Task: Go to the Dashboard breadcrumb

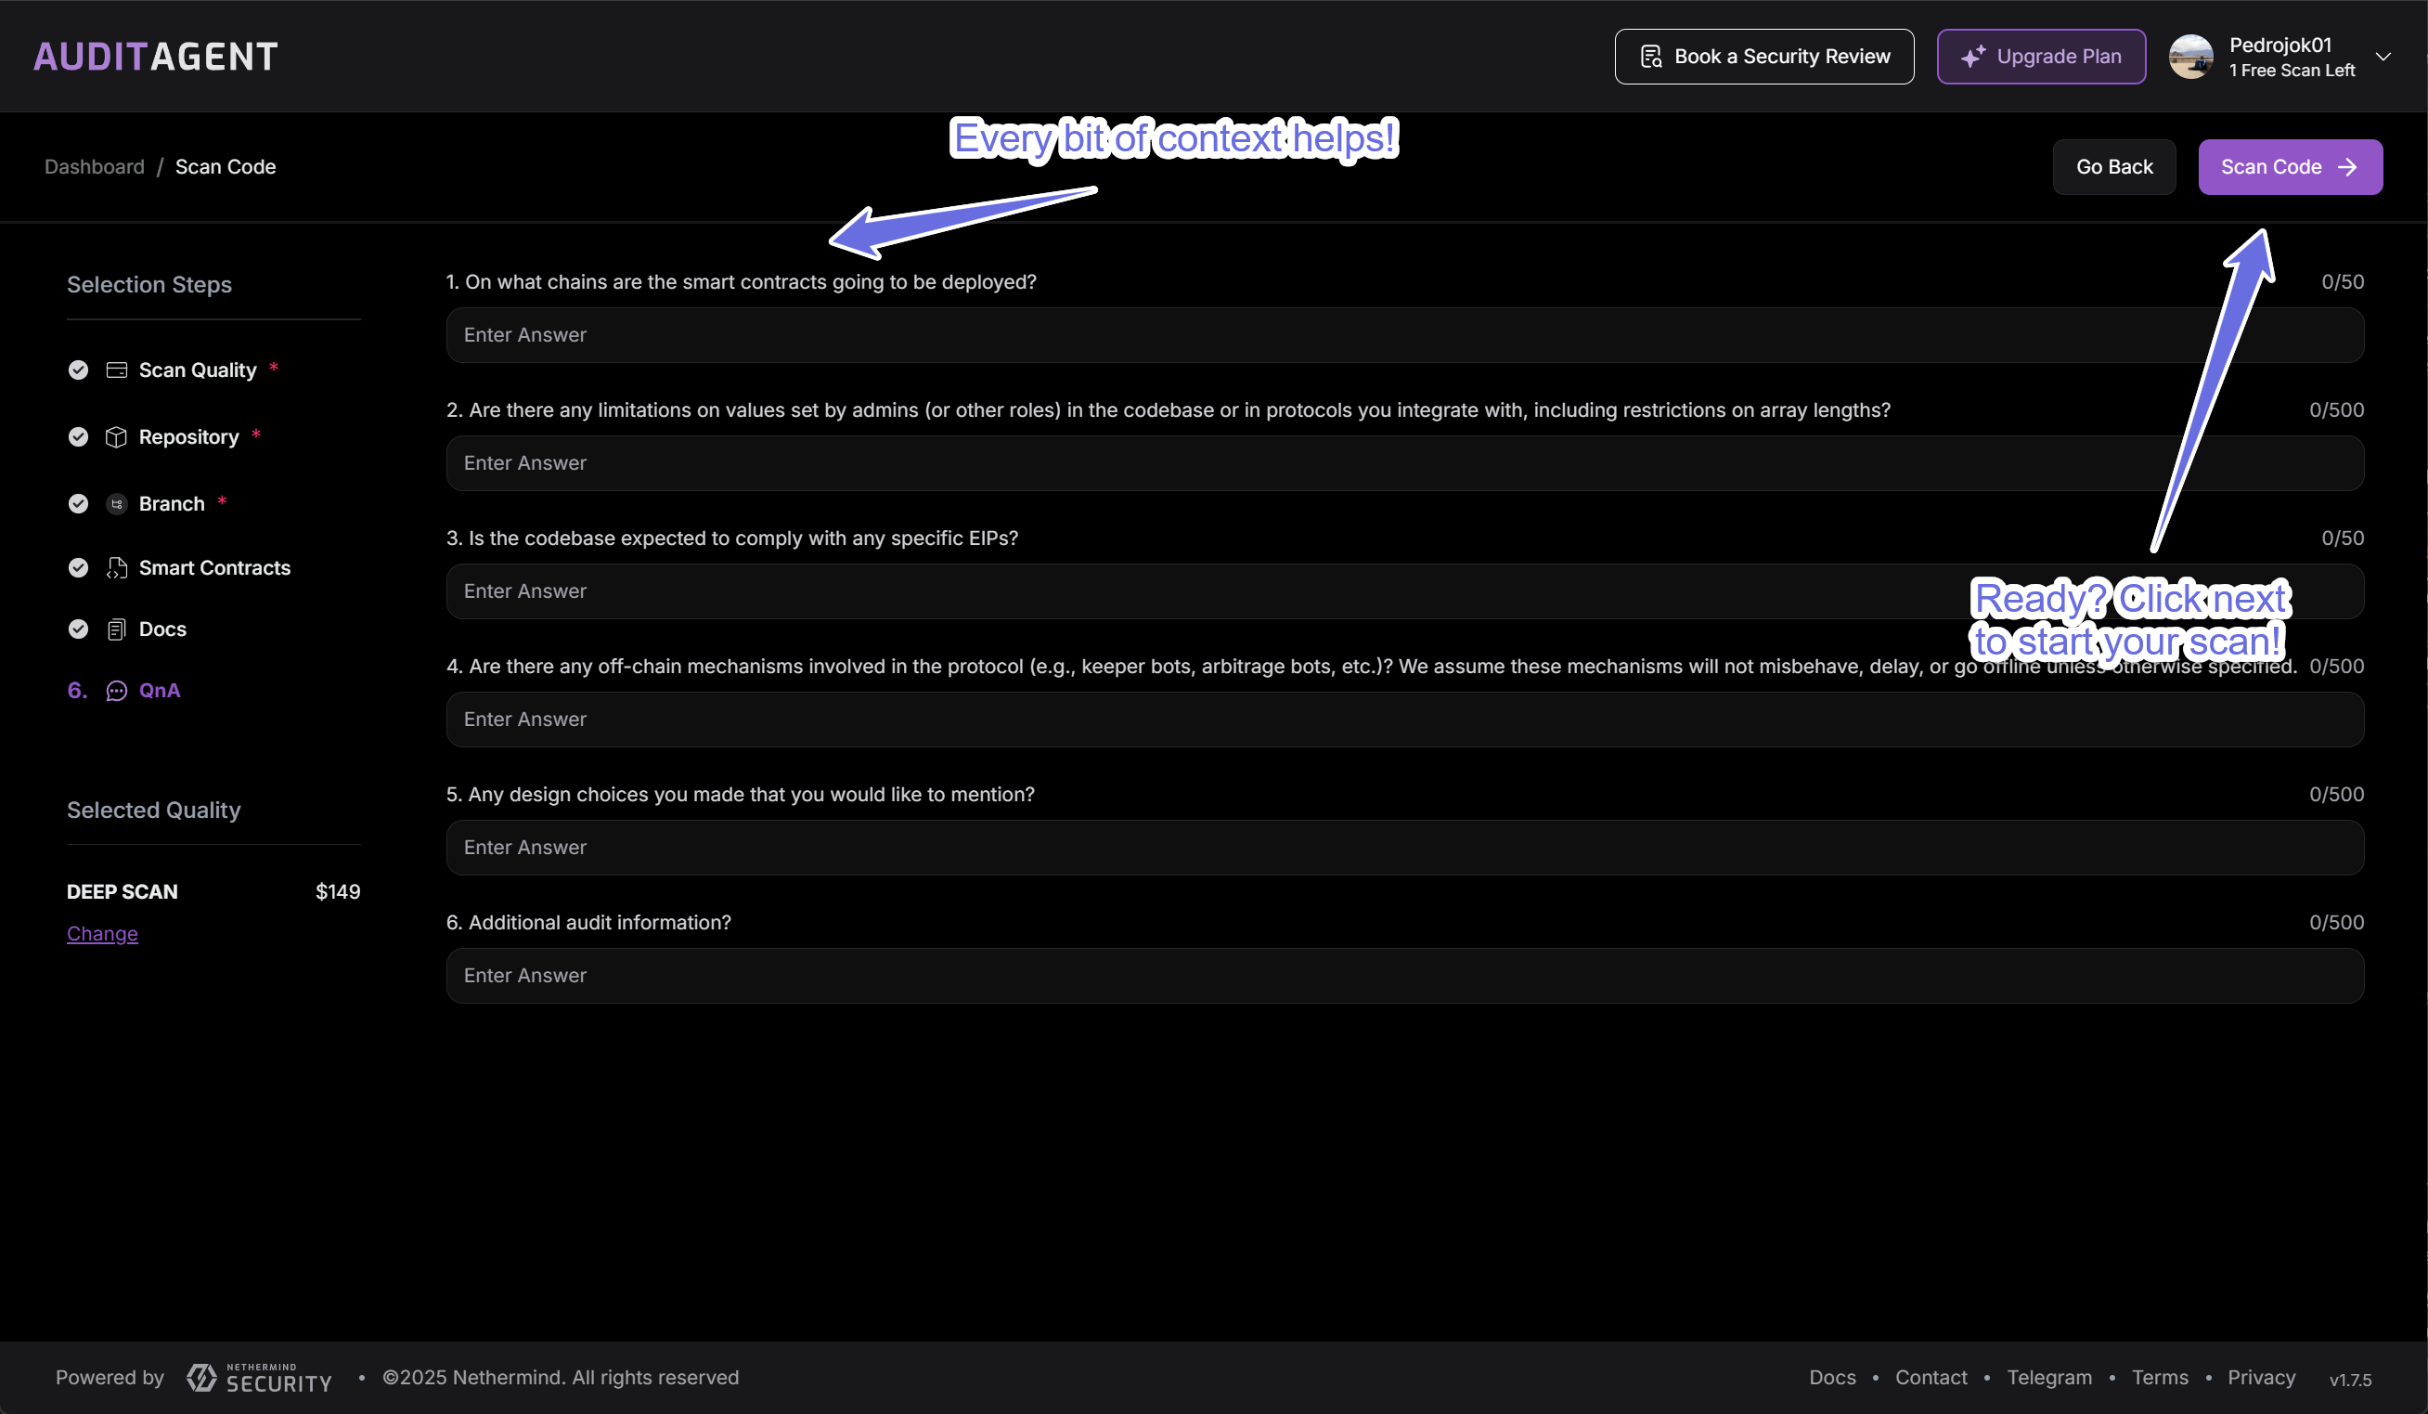Action: tap(95, 167)
